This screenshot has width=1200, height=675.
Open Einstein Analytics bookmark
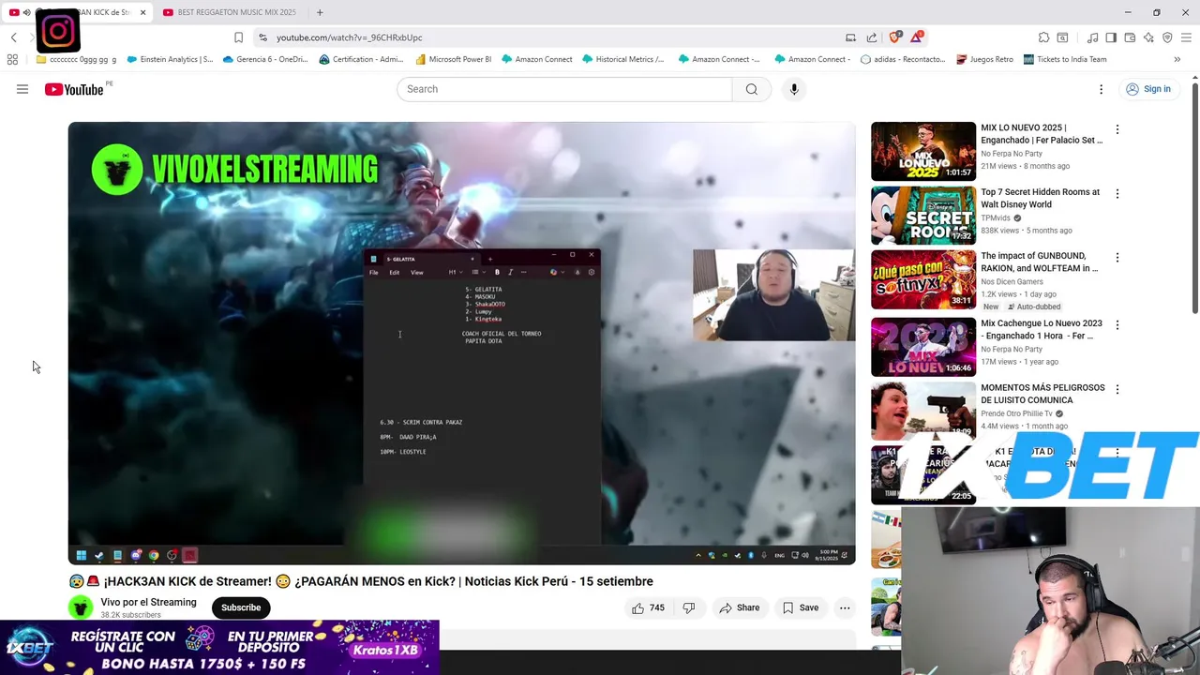click(x=170, y=59)
